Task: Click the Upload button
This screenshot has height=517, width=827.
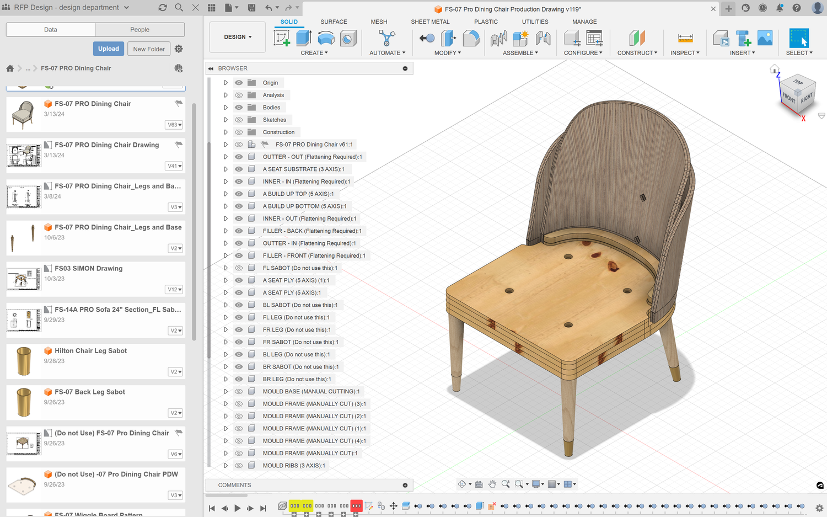Action: click(109, 49)
